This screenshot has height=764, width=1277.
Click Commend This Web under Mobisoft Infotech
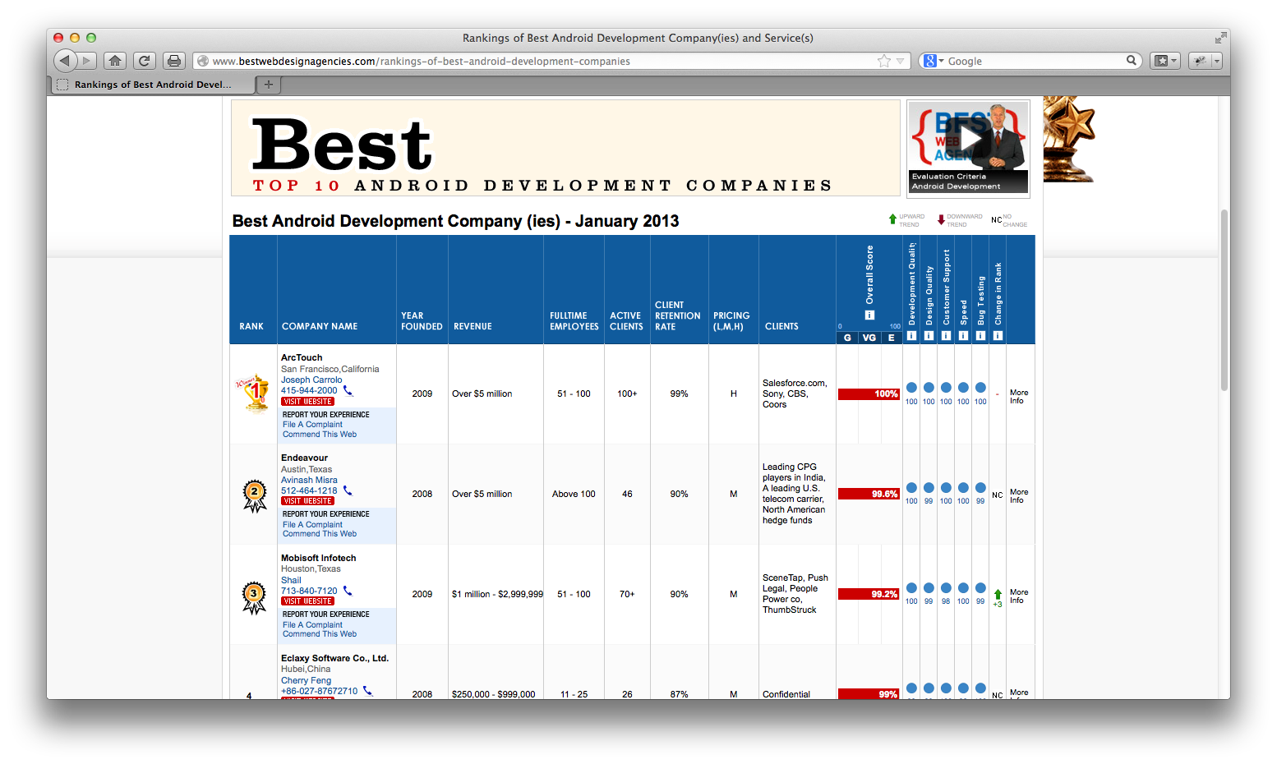click(x=320, y=634)
